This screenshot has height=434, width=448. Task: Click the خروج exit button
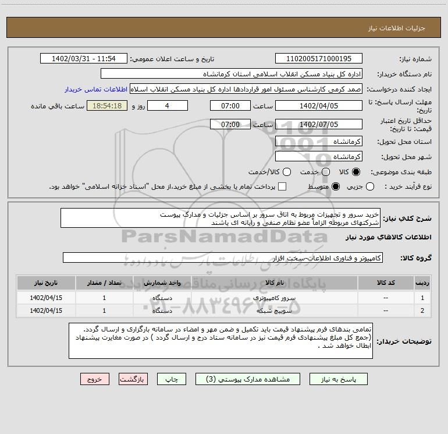coord(95,379)
